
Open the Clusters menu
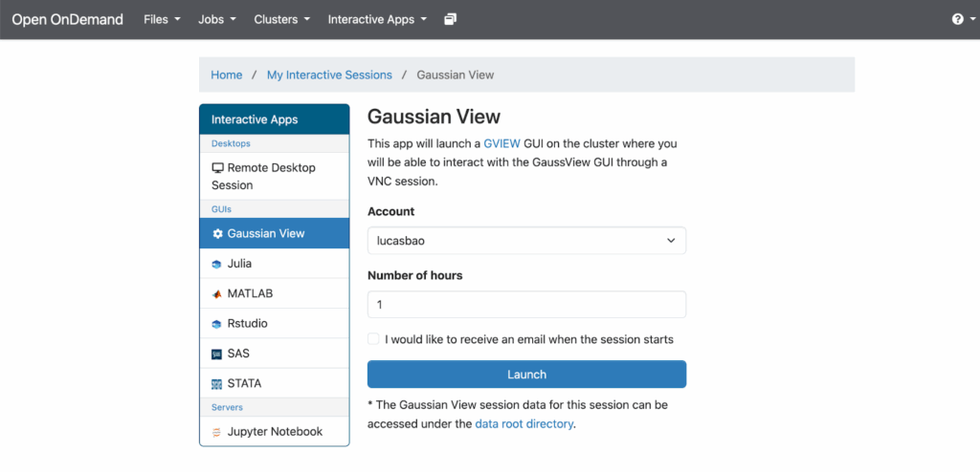pos(281,19)
